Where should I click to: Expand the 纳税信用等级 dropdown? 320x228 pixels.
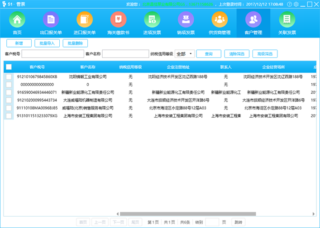click(x=185, y=54)
